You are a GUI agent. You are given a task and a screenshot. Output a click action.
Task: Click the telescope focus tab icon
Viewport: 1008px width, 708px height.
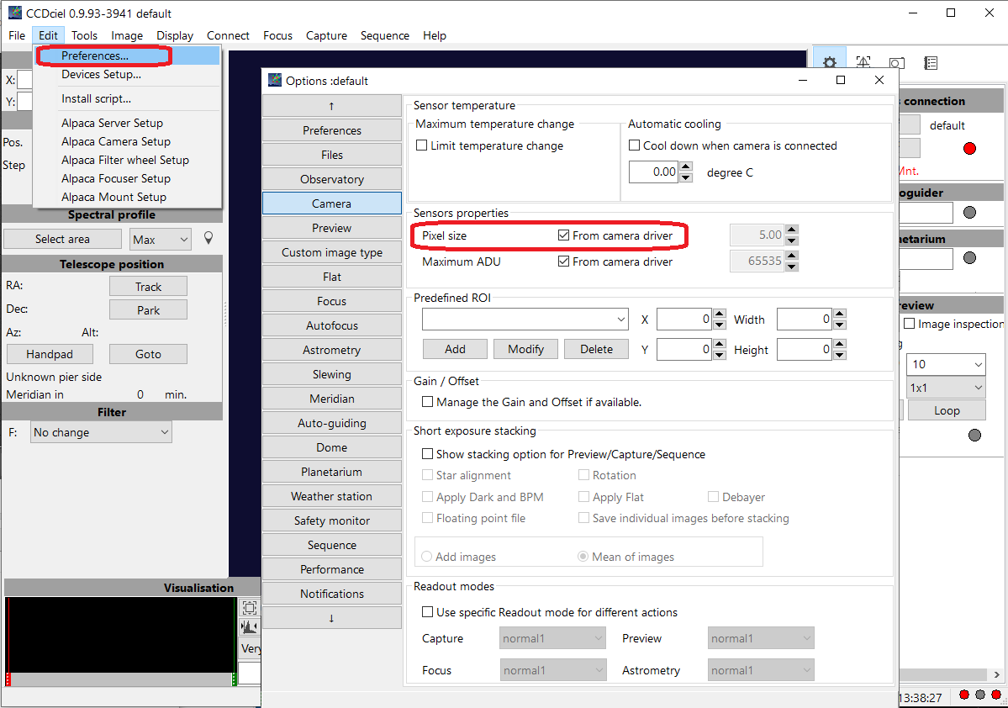[x=863, y=63]
